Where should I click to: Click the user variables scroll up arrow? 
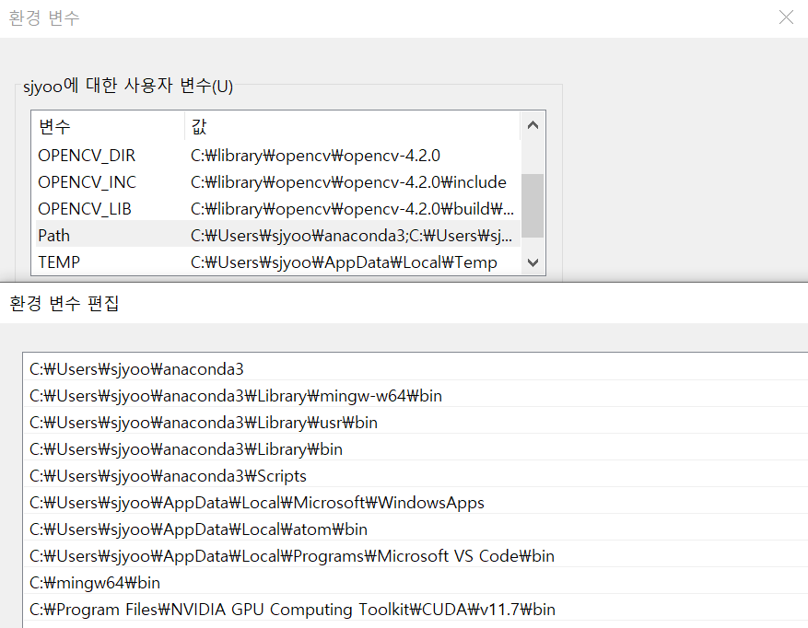tap(533, 125)
